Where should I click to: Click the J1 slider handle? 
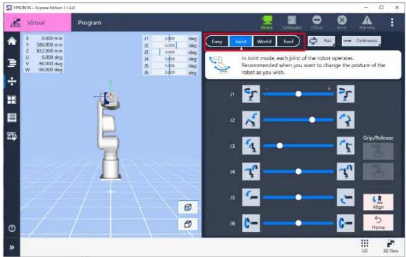299,94
